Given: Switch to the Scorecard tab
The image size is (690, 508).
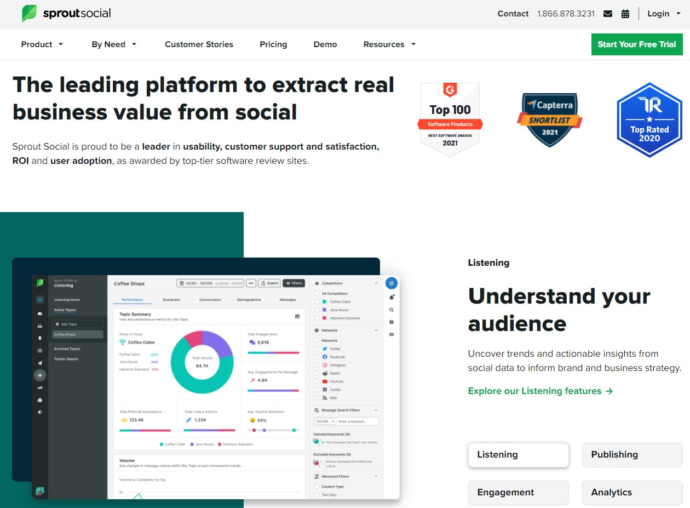Looking at the screenshot, I should coord(171,300).
